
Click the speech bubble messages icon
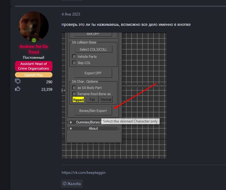point(18,81)
